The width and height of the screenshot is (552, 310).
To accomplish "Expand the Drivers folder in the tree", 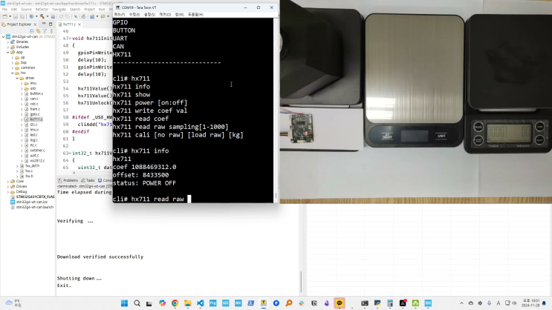I will (x=8, y=186).
